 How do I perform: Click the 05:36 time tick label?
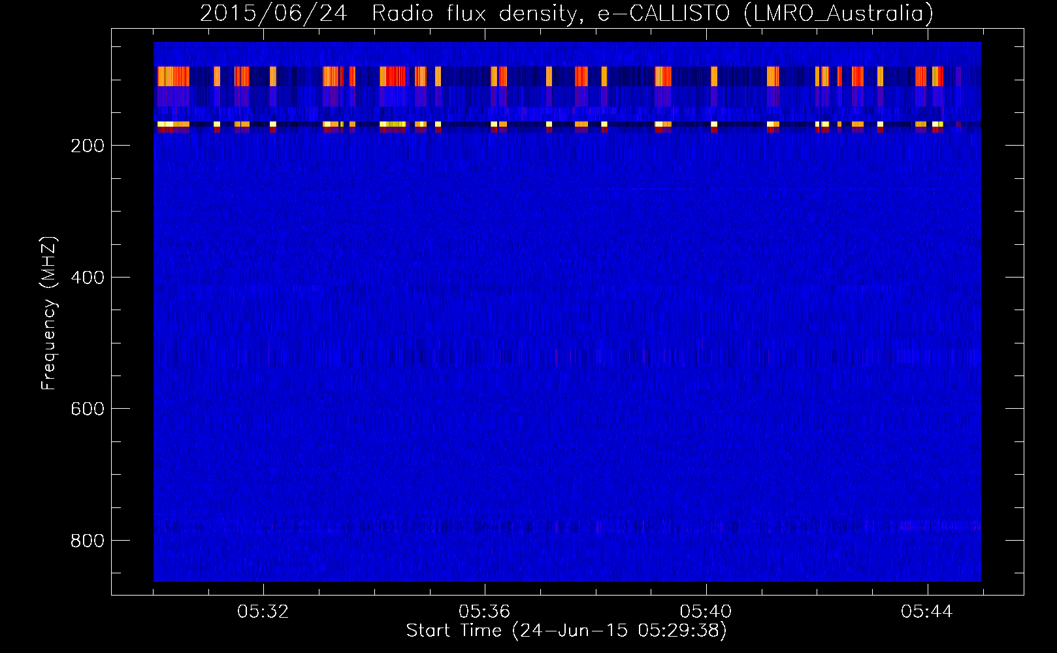[485, 612]
